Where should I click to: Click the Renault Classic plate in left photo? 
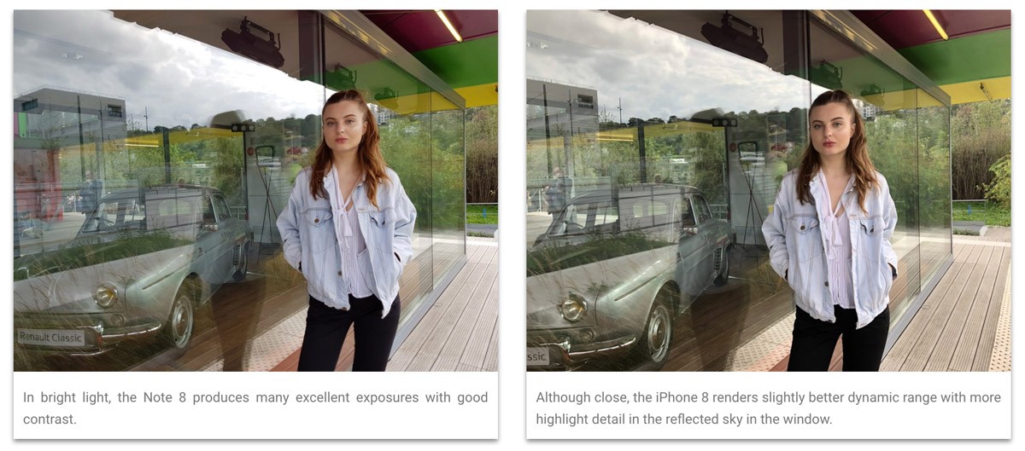click(51, 338)
